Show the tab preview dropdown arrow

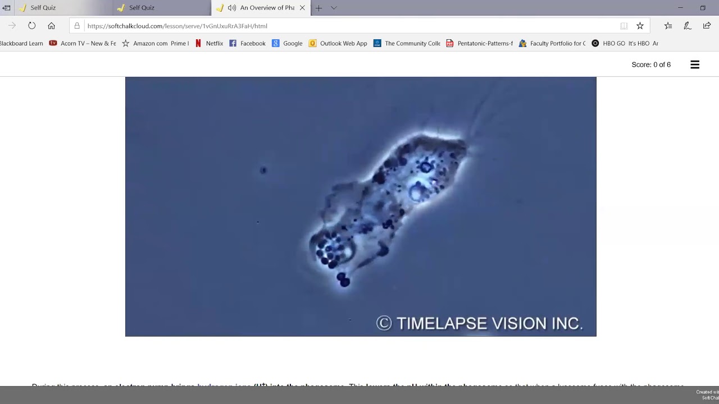334,8
